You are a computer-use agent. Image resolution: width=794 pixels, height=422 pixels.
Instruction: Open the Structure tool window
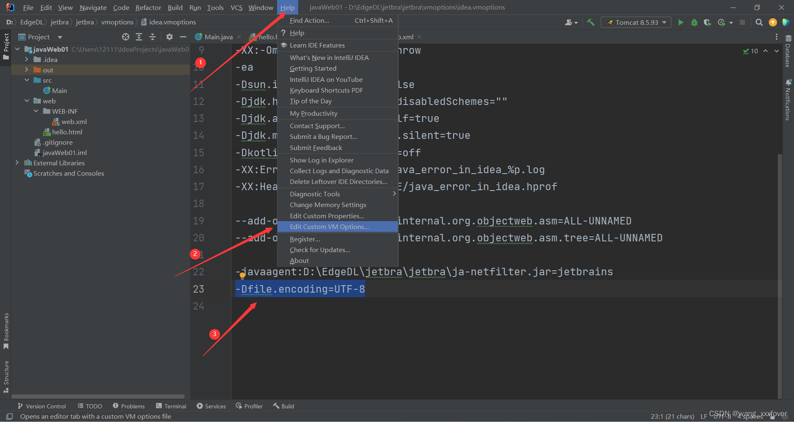[x=6, y=377]
